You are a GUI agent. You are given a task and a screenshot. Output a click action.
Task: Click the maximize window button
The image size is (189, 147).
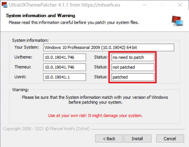(162, 5)
